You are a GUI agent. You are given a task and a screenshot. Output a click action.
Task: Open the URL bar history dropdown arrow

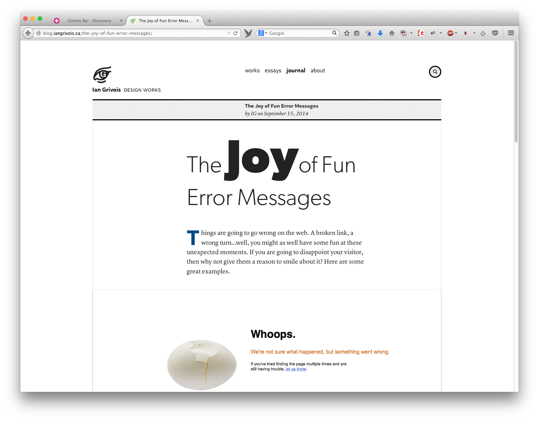(x=229, y=33)
